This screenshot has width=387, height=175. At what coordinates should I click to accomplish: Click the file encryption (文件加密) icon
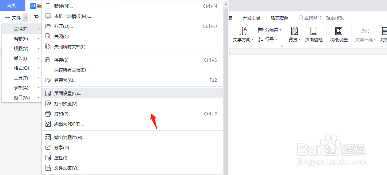48,168
